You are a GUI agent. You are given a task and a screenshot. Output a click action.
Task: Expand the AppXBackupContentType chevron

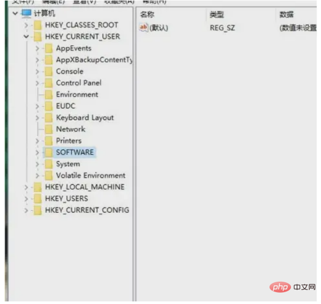(37, 60)
